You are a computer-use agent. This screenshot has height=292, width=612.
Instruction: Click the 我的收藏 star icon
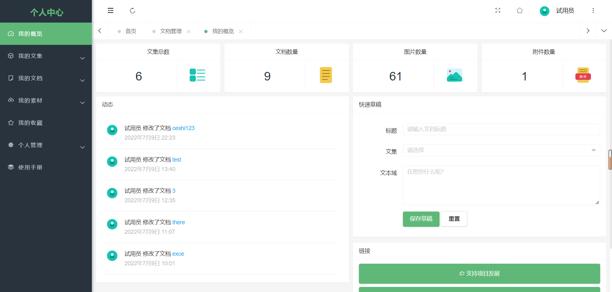coord(11,122)
